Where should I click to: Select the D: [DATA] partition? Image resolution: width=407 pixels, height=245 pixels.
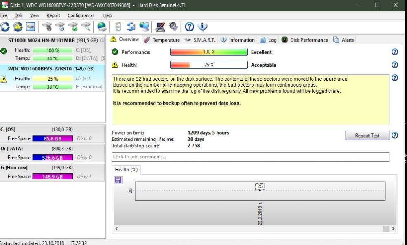pos(53,153)
